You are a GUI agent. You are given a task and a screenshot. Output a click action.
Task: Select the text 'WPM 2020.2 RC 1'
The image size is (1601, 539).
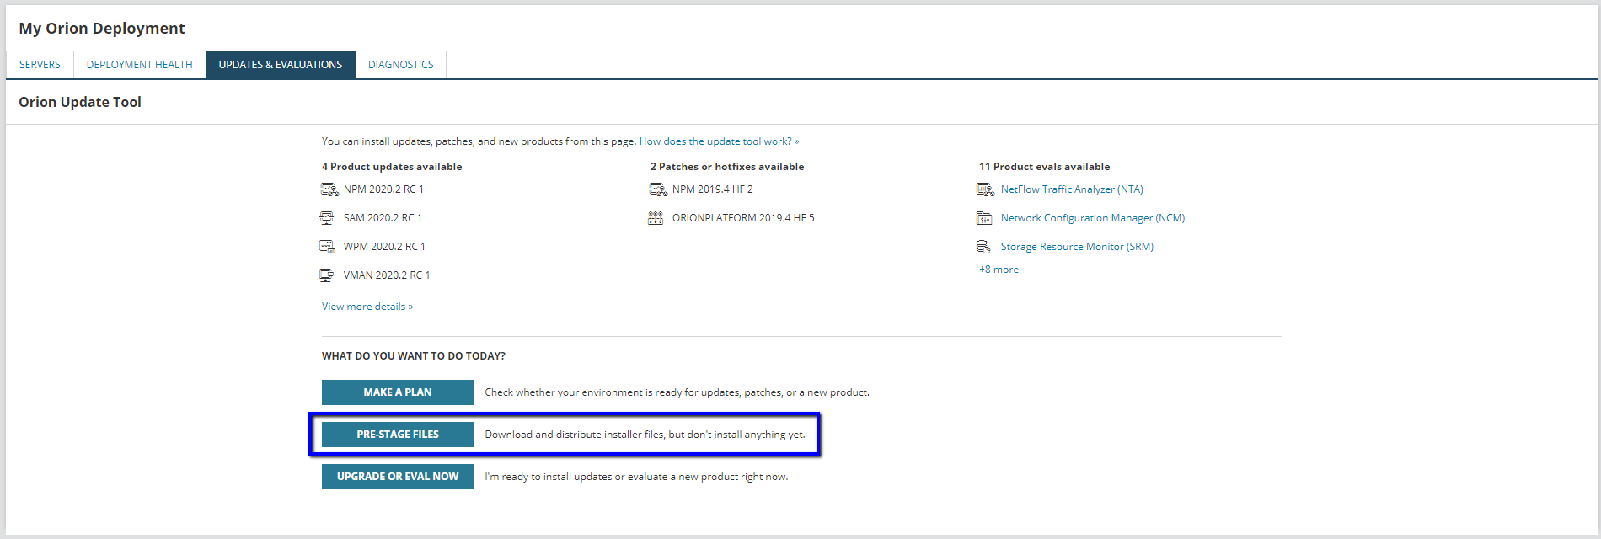coord(384,247)
